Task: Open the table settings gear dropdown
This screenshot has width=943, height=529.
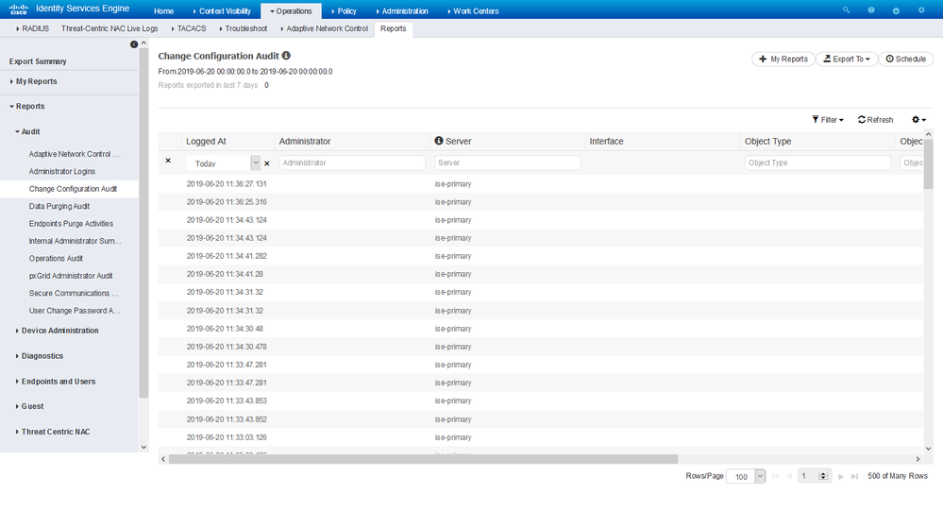Action: point(918,120)
